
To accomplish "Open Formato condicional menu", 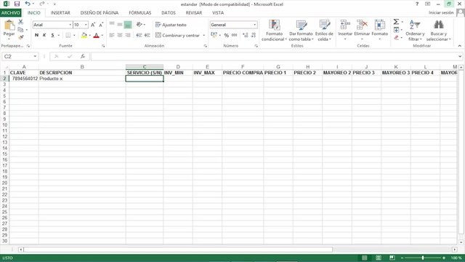I will coord(274,31).
